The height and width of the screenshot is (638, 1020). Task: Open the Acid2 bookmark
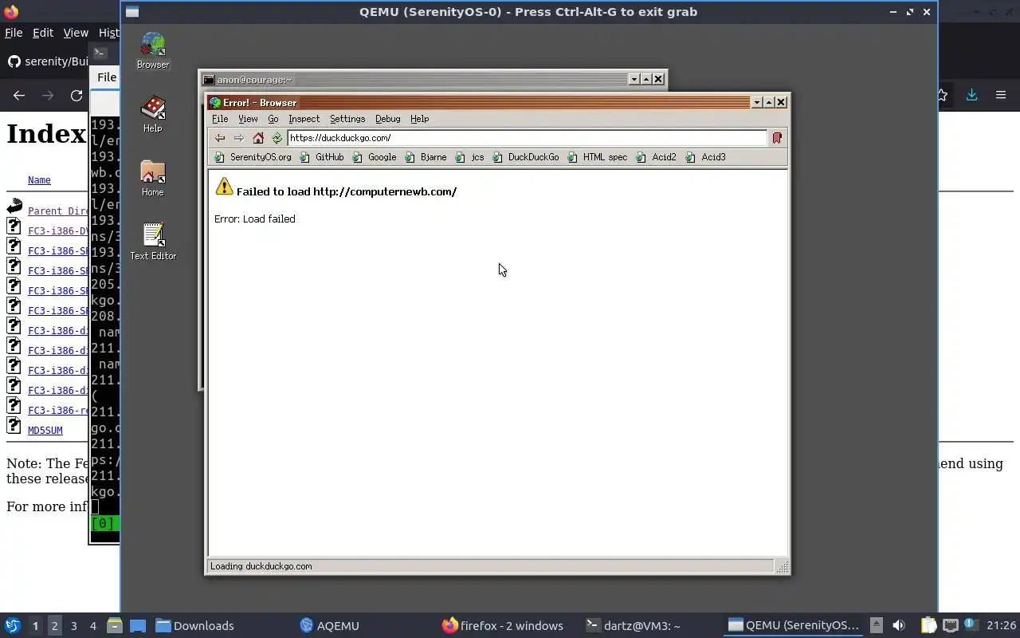657,157
